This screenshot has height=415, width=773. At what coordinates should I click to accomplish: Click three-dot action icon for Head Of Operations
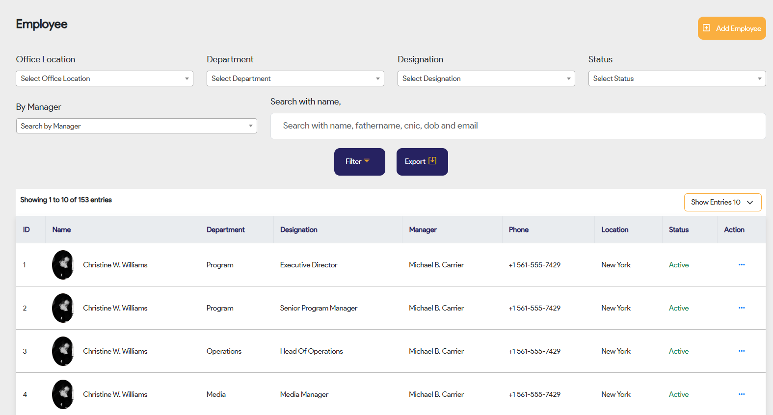741,351
